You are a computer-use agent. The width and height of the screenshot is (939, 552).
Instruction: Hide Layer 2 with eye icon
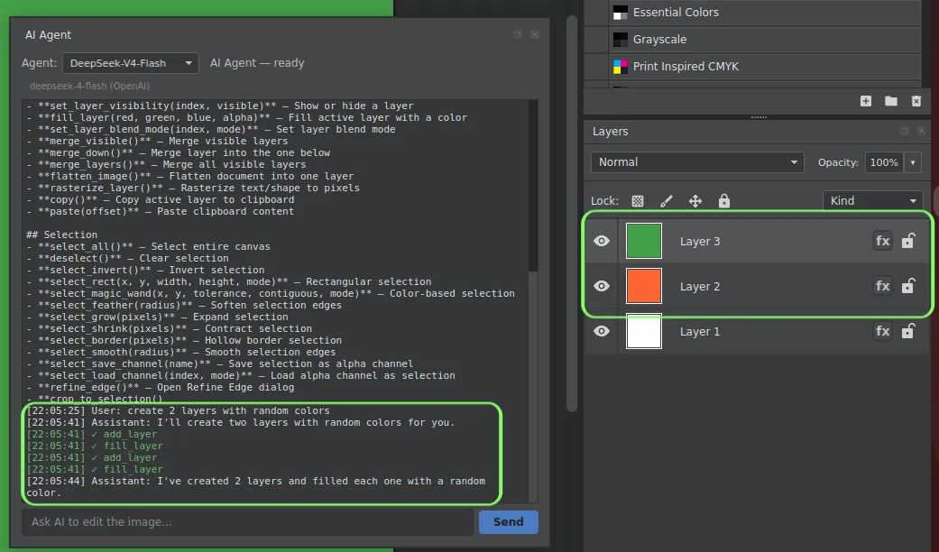[602, 286]
